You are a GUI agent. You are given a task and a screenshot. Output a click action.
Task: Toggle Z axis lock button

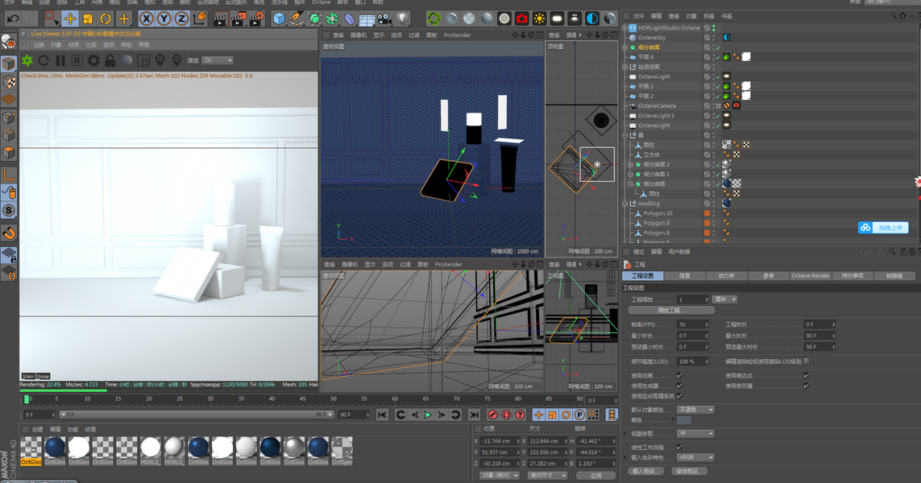tap(181, 19)
